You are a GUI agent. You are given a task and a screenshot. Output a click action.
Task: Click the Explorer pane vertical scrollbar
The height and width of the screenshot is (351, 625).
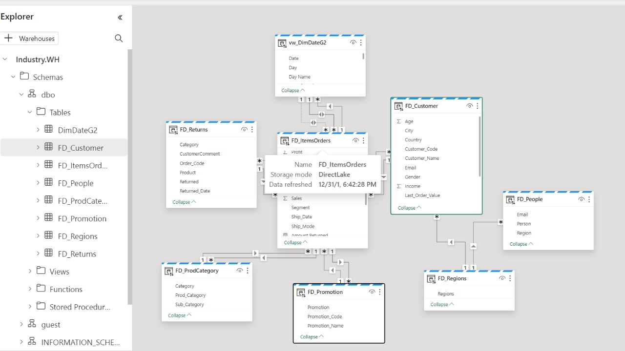click(130, 176)
